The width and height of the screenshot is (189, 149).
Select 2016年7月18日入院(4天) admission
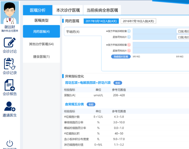[138, 21]
